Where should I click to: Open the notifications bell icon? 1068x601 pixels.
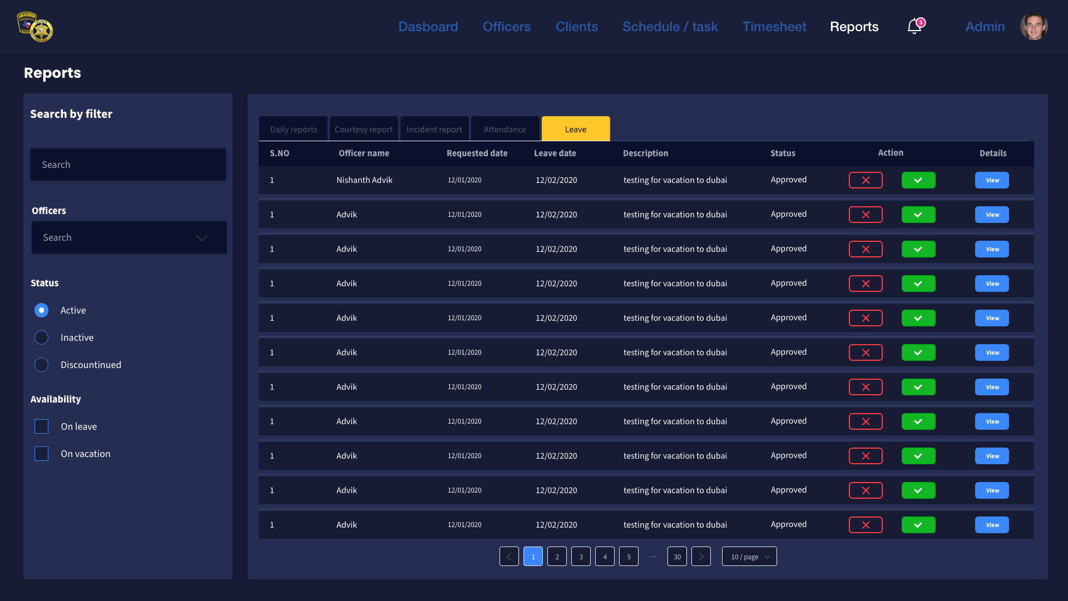coord(914,27)
